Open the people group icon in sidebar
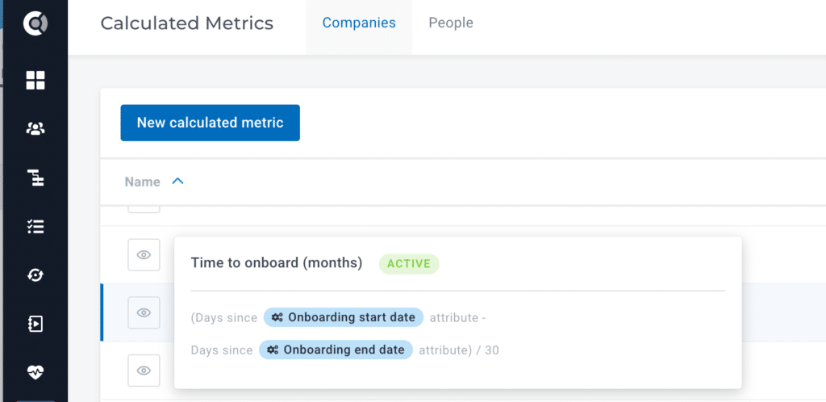826x402 pixels. [x=35, y=128]
